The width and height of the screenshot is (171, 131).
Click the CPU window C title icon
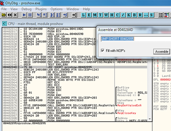point(4,24)
